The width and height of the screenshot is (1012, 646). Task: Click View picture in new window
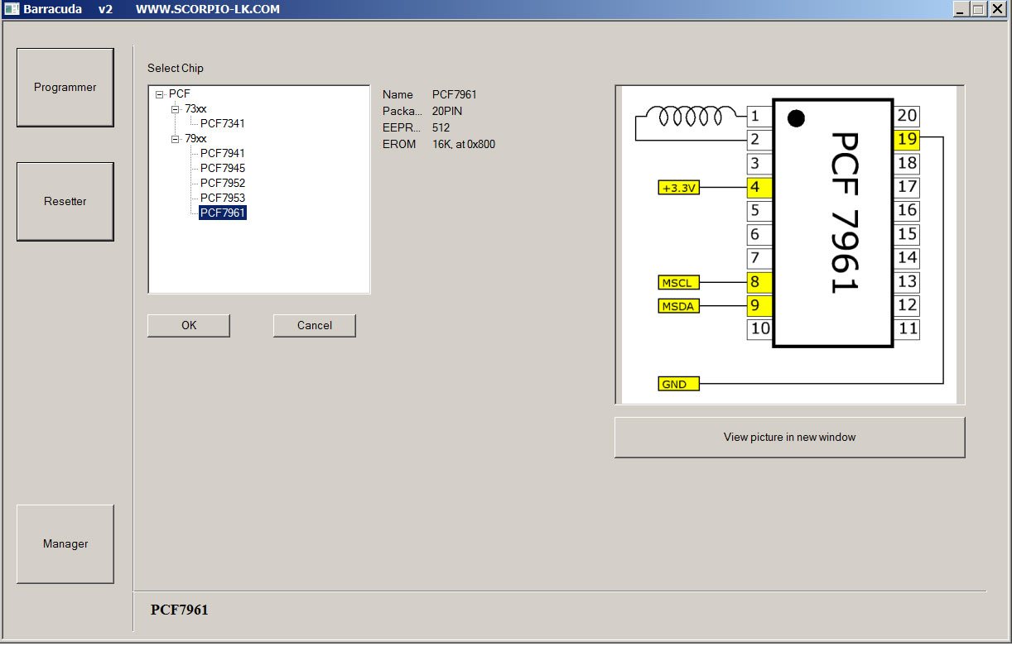[x=789, y=438]
